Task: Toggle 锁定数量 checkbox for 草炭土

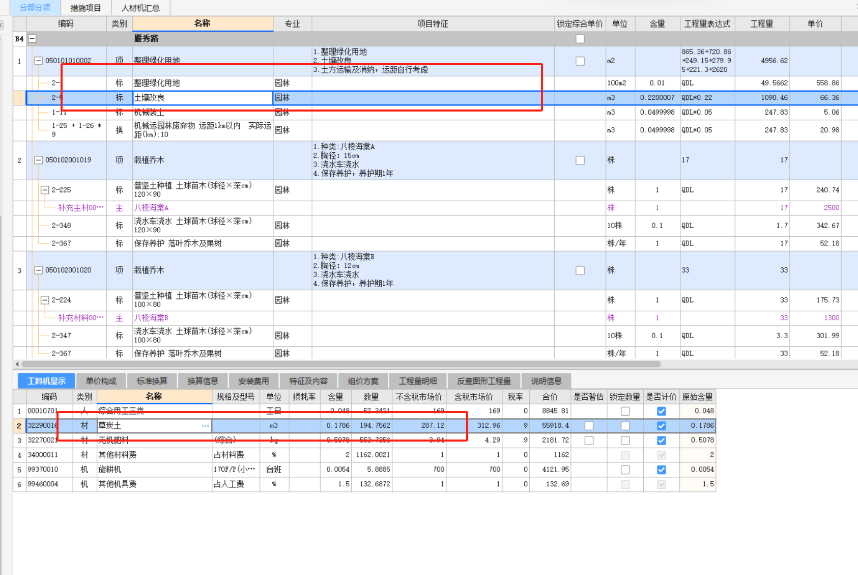Action: click(625, 426)
